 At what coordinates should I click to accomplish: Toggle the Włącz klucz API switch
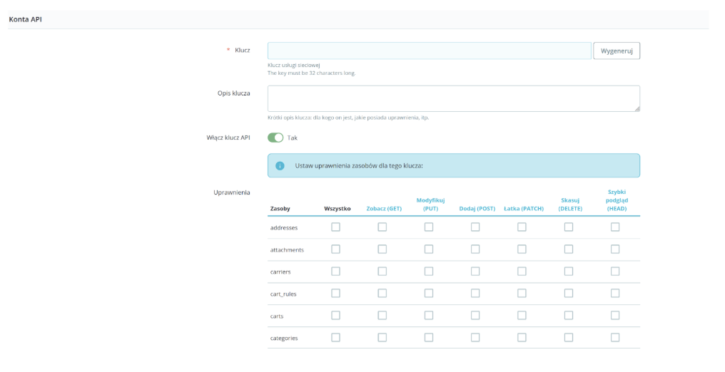point(275,138)
